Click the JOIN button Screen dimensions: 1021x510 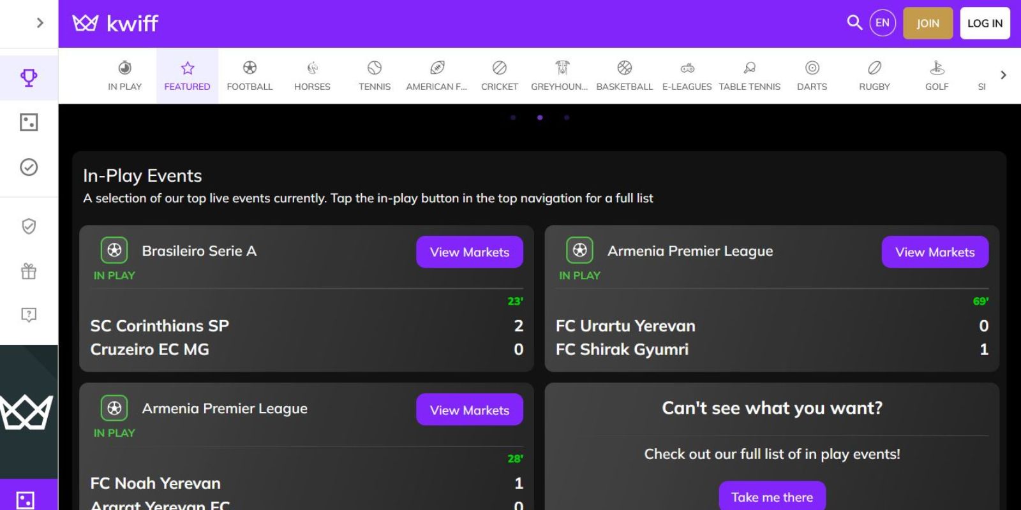click(928, 23)
